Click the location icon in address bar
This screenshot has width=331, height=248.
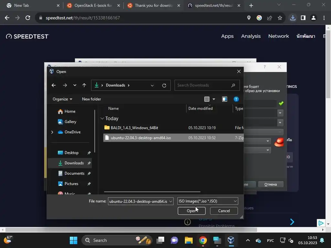tap(249, 18)
